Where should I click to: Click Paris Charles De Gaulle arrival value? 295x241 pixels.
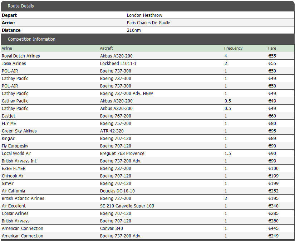[148, 23]
